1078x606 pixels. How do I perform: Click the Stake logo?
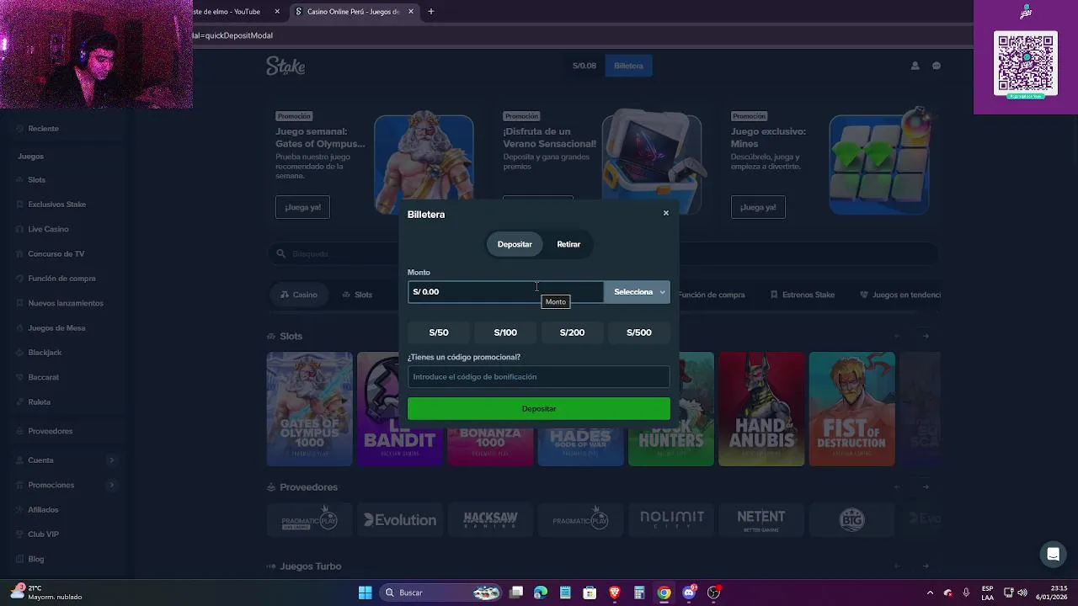click(x=286, y=66)
